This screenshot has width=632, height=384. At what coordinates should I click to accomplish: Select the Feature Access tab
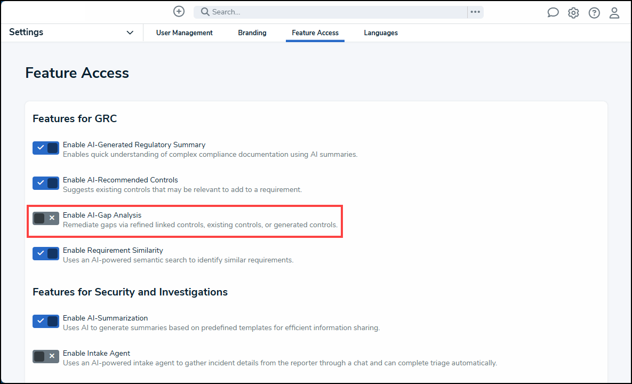coord(315,33)
